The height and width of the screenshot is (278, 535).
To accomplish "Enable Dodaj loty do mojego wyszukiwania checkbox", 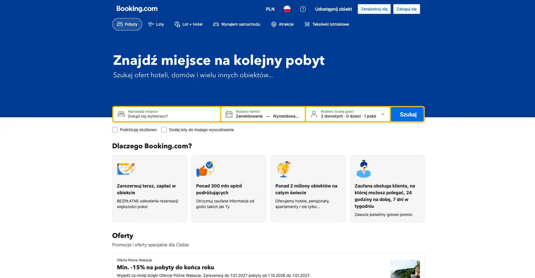I will click(164, 130).
